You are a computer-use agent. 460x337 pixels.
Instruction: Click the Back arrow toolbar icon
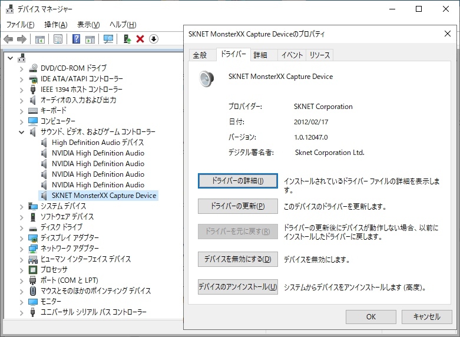(8, 39)
